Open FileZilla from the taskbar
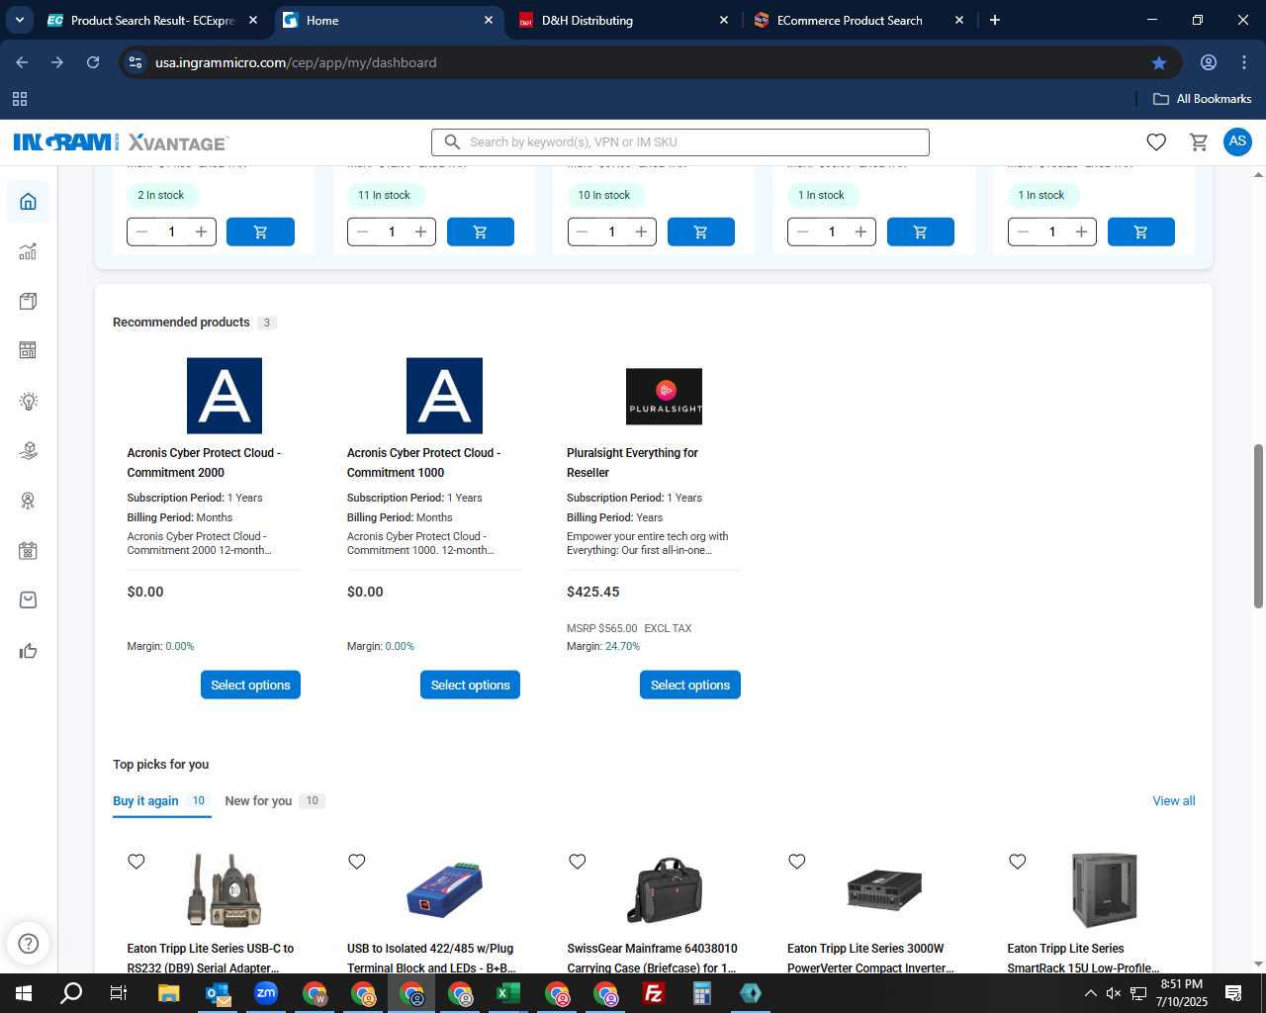This screenshot has width=1266, height=1013. pyautogui.click(x=654, y=993)
